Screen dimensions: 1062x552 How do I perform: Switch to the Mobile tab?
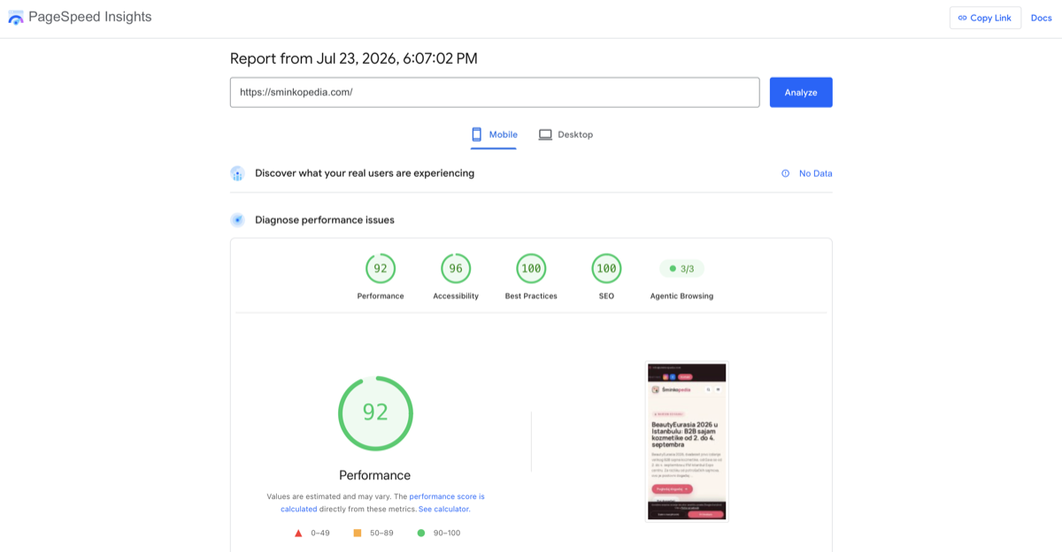tap(494, 134)
